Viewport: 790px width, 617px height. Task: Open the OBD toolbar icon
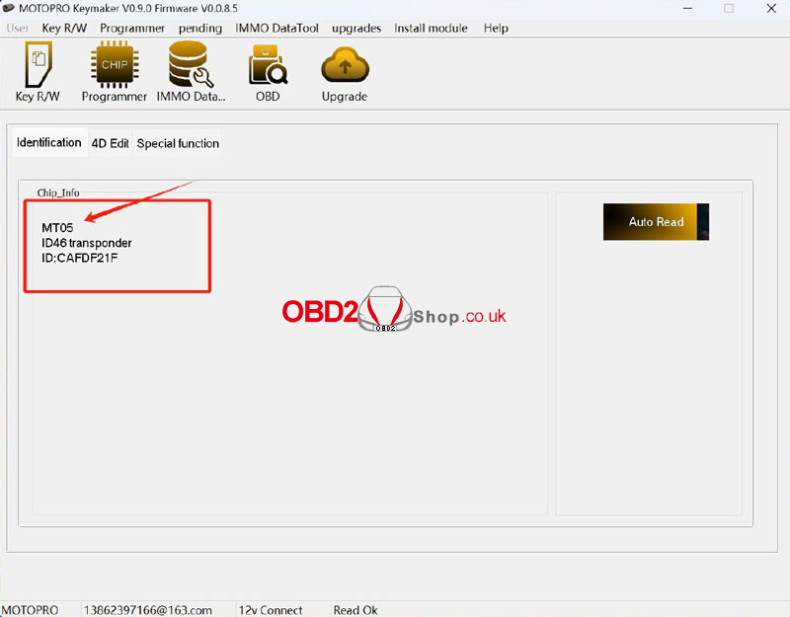point(268,71)
